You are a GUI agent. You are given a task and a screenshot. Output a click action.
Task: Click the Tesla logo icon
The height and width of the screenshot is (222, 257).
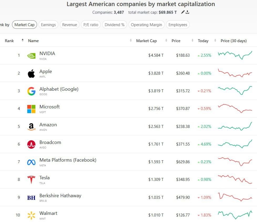point(31,180)
